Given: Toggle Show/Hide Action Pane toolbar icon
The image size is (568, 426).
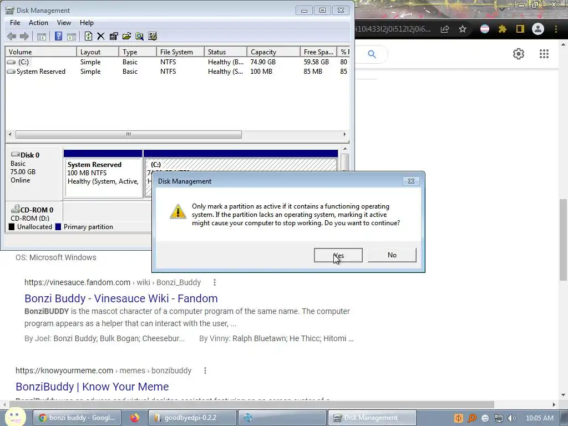Looking at the screenshot, I should (x=72, y=36).
